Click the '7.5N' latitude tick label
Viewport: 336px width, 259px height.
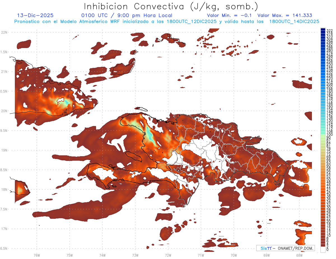[x=4, y=209]
